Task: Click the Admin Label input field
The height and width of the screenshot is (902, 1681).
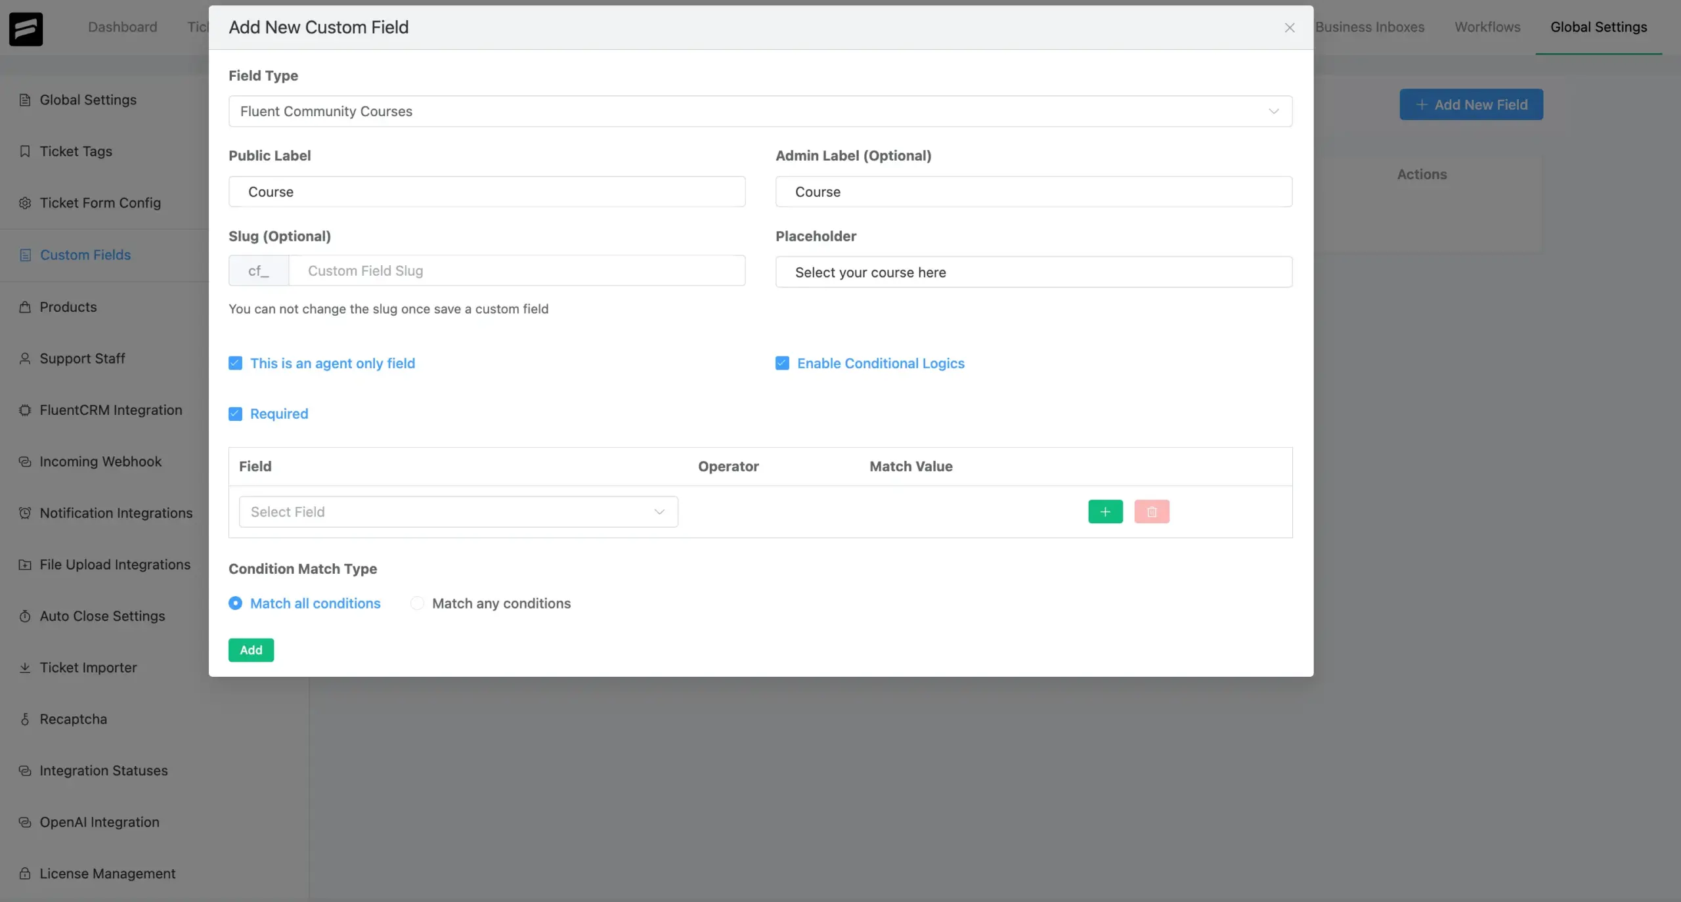Action: pyautogui.click(x=1034, y=192)
